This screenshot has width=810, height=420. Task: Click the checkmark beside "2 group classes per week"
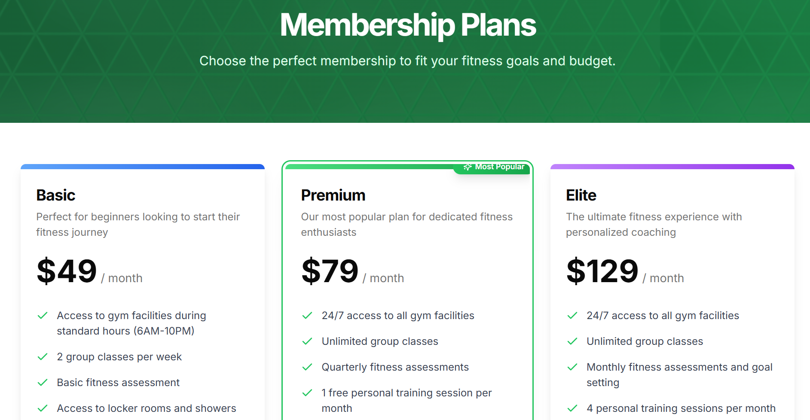[43, 356]
